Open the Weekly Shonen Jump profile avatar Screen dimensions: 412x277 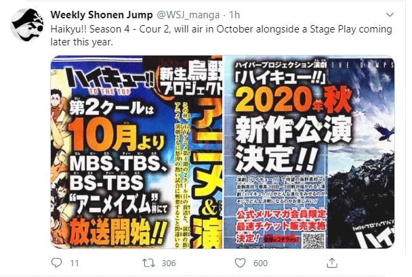tap(27, 25)
